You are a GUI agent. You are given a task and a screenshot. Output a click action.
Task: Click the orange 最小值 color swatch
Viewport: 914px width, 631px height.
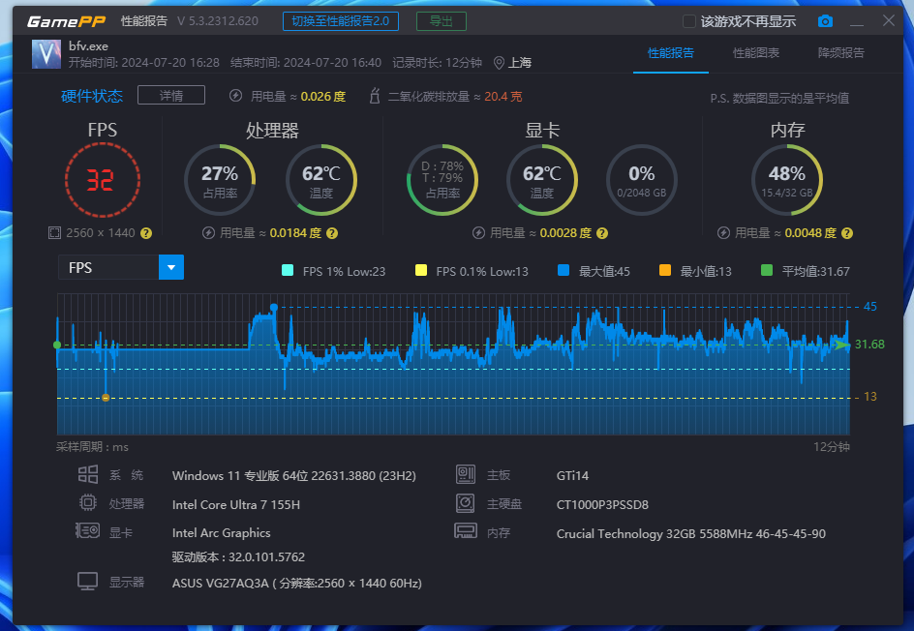pos(664,271)
